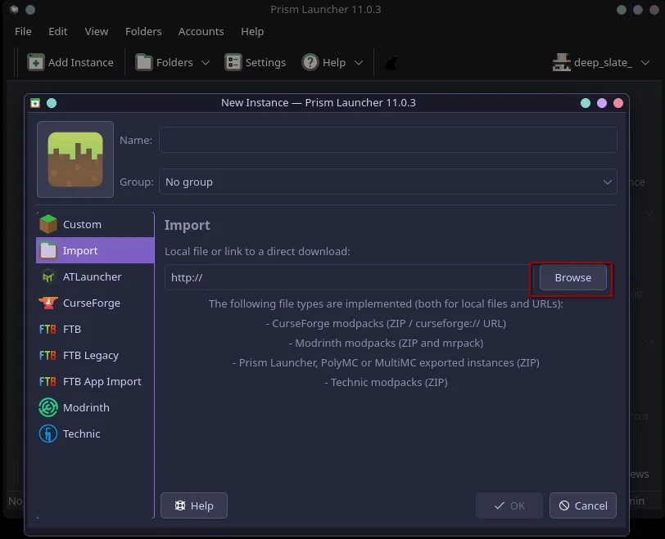Image resolution: width=665 pixels, height=539 pixels.
Task: Click the Folders toolbar icon
Action: point(144,62)
